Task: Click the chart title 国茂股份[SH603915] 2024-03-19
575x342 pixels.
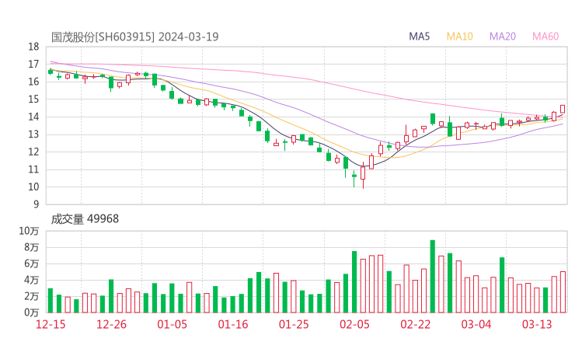Action: 134,37
